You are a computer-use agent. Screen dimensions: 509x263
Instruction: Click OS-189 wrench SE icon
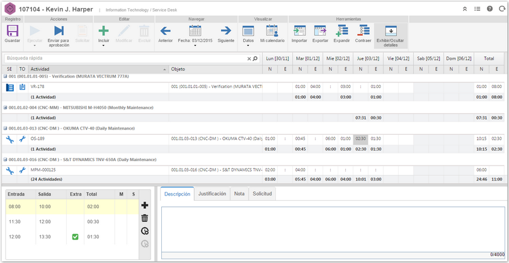[x=9, y=139]
